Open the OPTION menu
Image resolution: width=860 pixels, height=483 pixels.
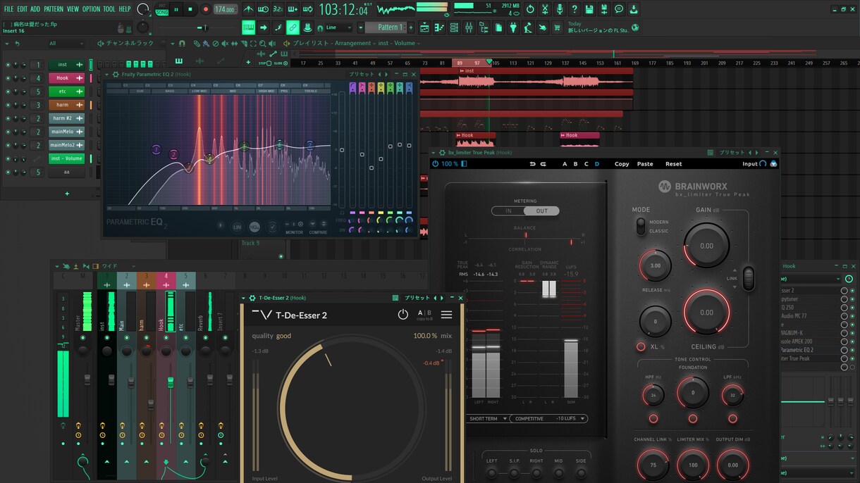pos(91,9)
